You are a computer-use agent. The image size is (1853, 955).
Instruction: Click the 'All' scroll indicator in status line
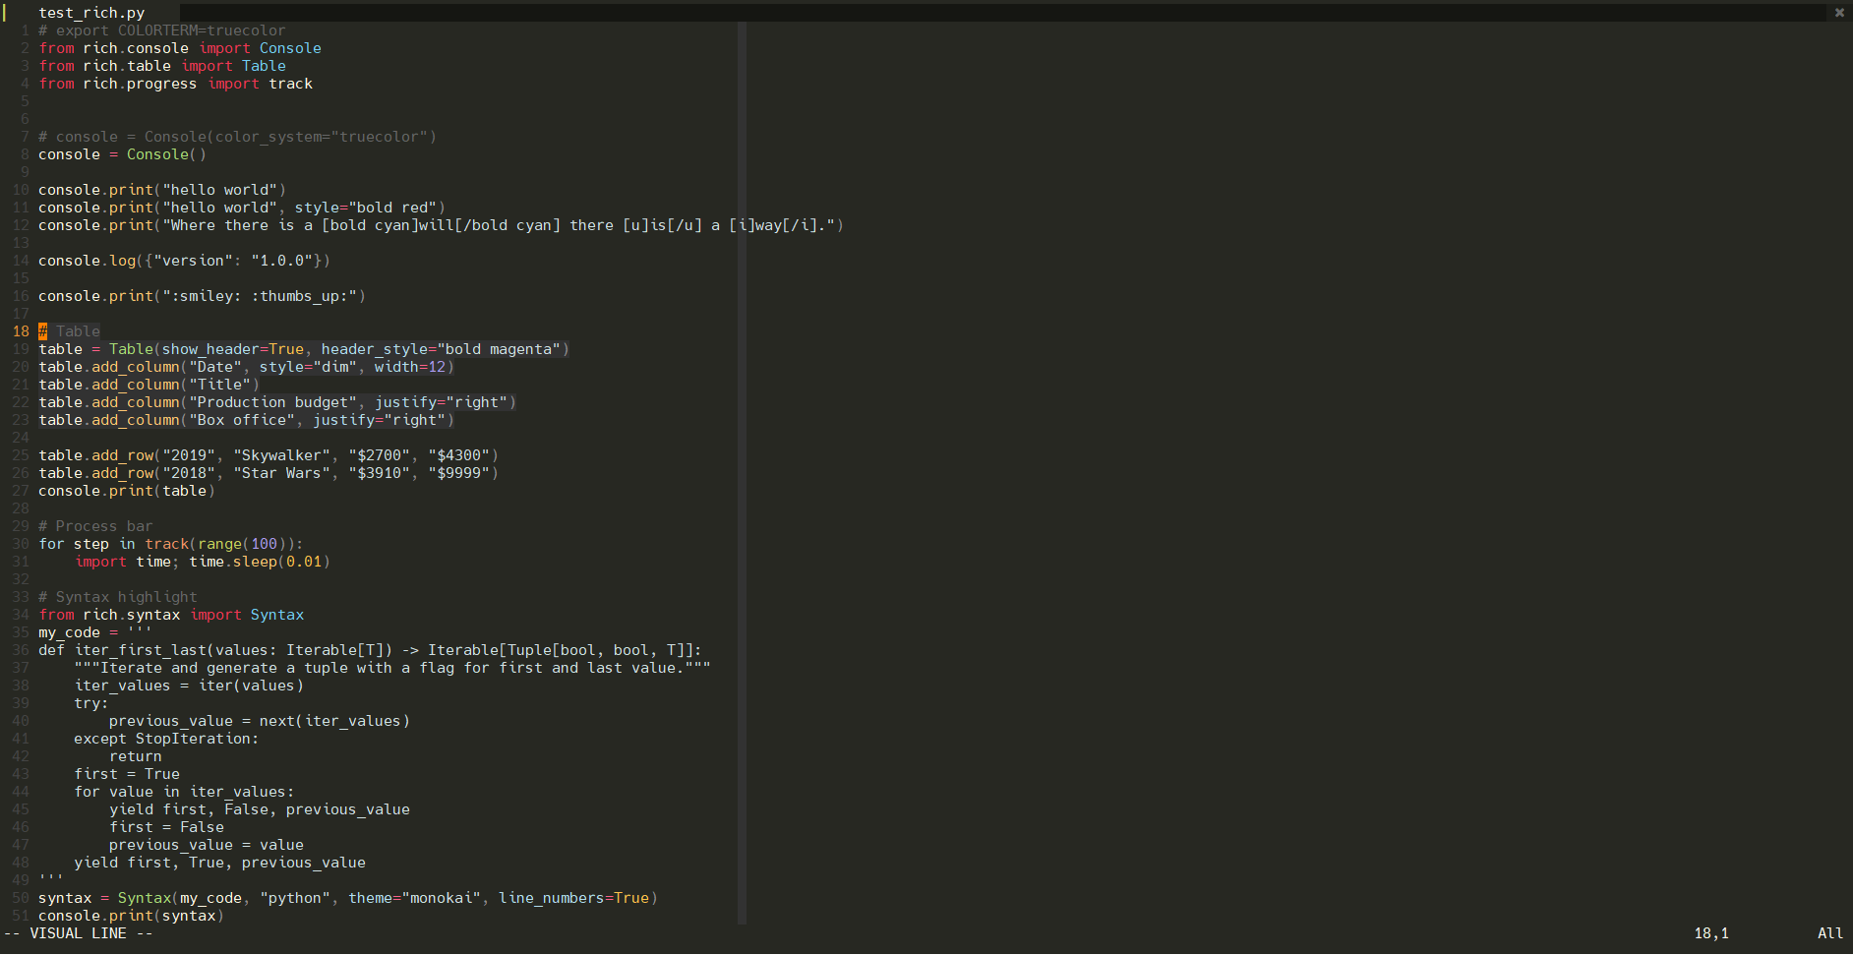[x=1830, y=933]
